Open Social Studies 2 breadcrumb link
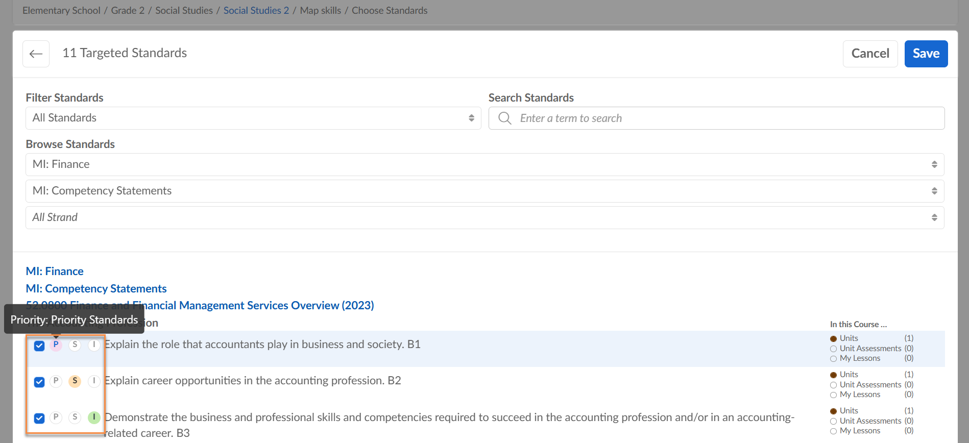969x443 pixels. [x=256, y=10]
